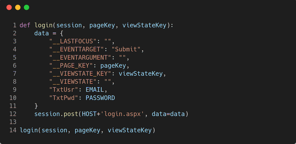Click the pageKey value on line 6

pos(113,66)
